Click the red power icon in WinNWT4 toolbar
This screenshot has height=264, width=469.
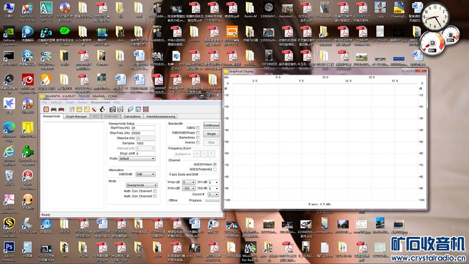[45, 109]
